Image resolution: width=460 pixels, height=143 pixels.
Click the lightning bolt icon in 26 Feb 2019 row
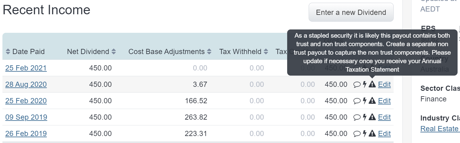(x=365, y=134)
